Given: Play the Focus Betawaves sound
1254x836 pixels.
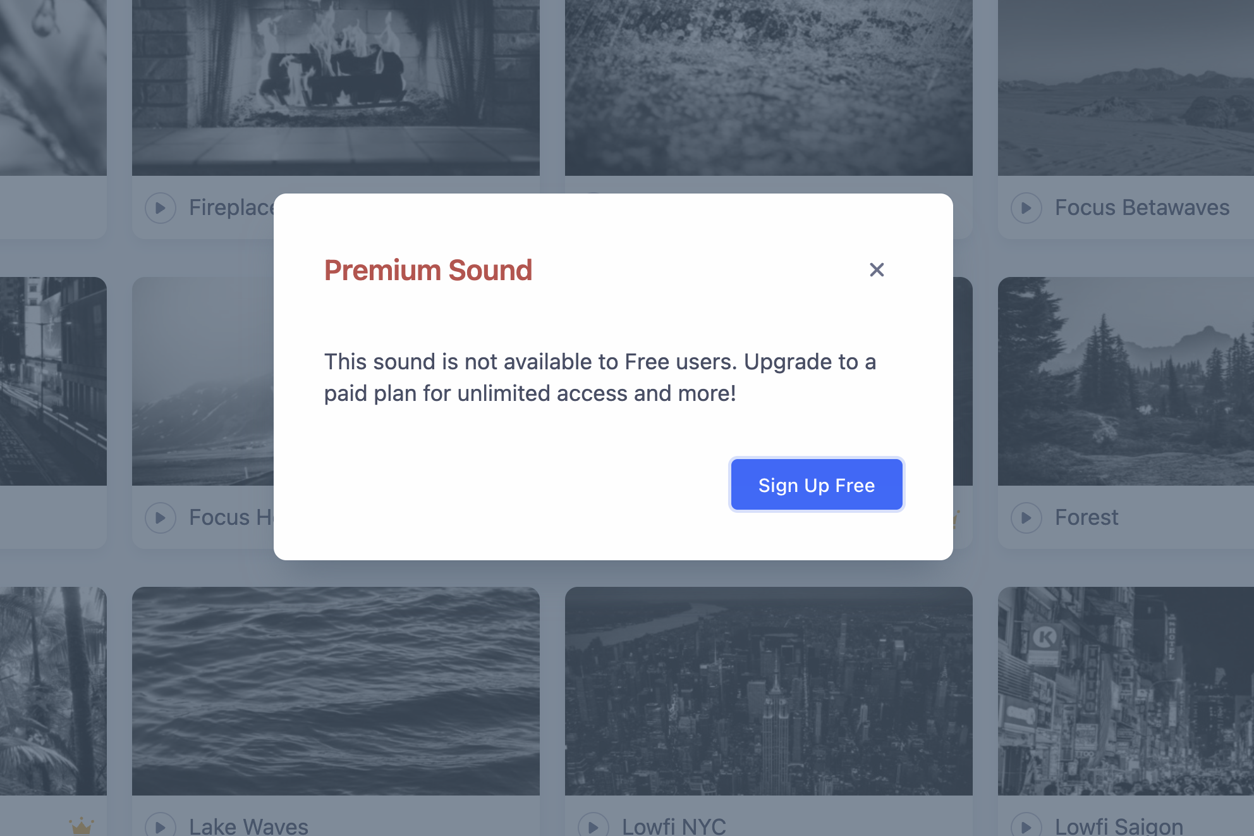Looking at the screenshot, I should pyautogui.click(x=1026, y=208).
